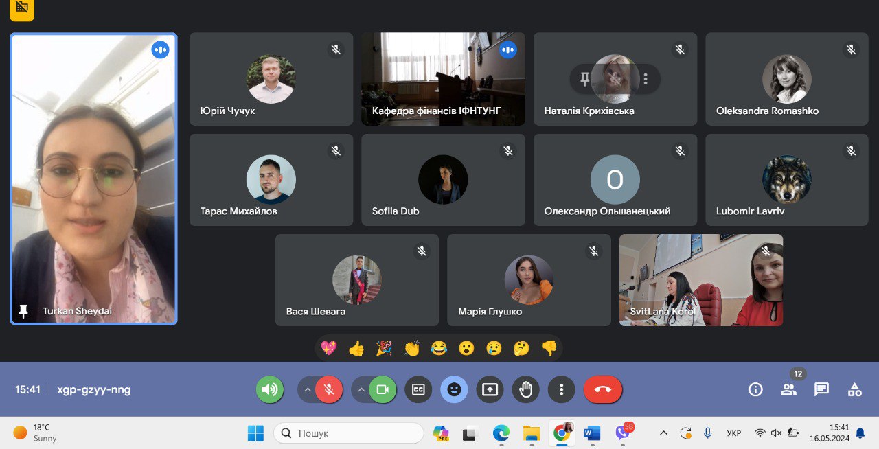Open the in-call chat panel
Viewport: 879px width, 449px height.
pos(821,389)
